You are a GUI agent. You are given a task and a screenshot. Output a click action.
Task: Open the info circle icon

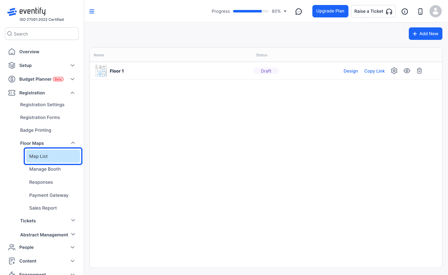pyautogui.click(x=405, y=12)
